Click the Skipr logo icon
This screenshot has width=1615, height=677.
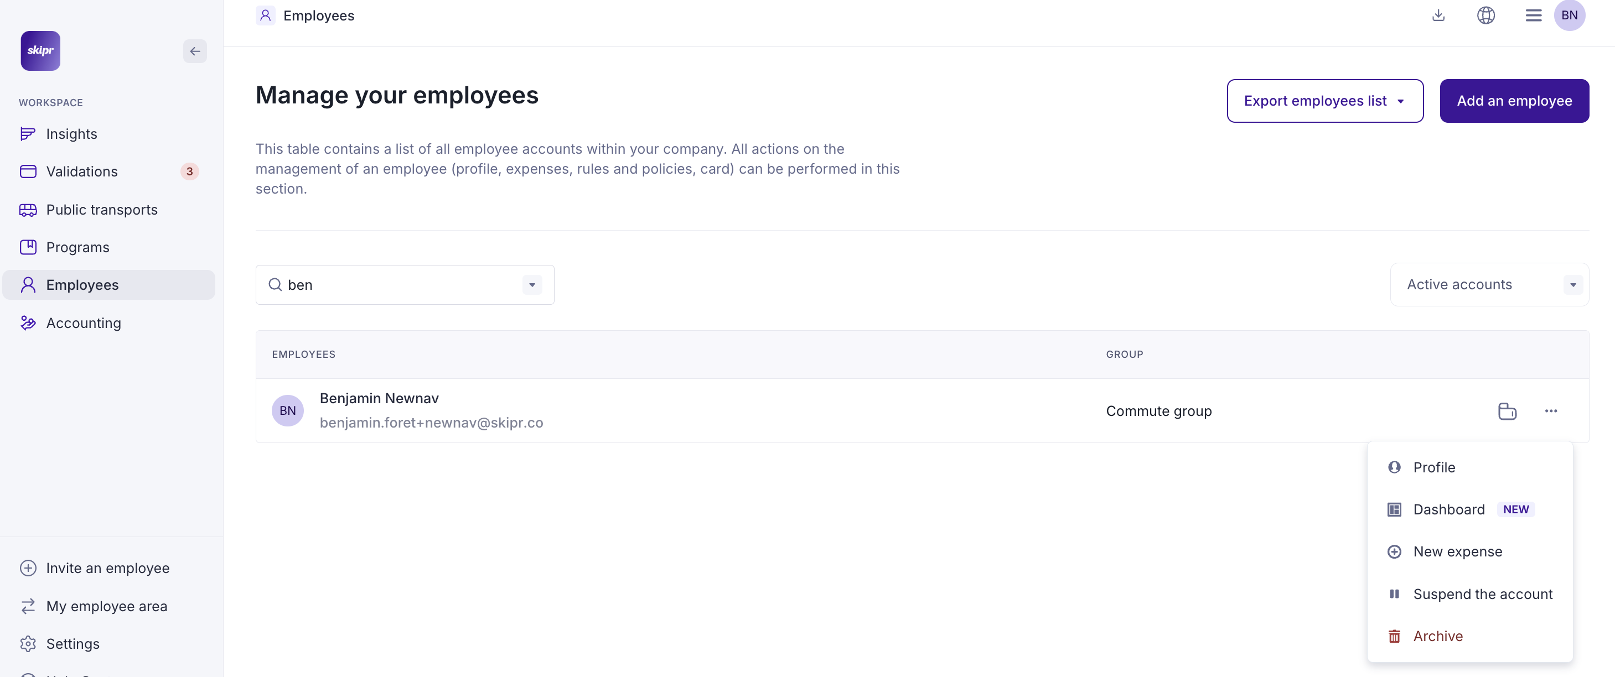pos(40,51)
